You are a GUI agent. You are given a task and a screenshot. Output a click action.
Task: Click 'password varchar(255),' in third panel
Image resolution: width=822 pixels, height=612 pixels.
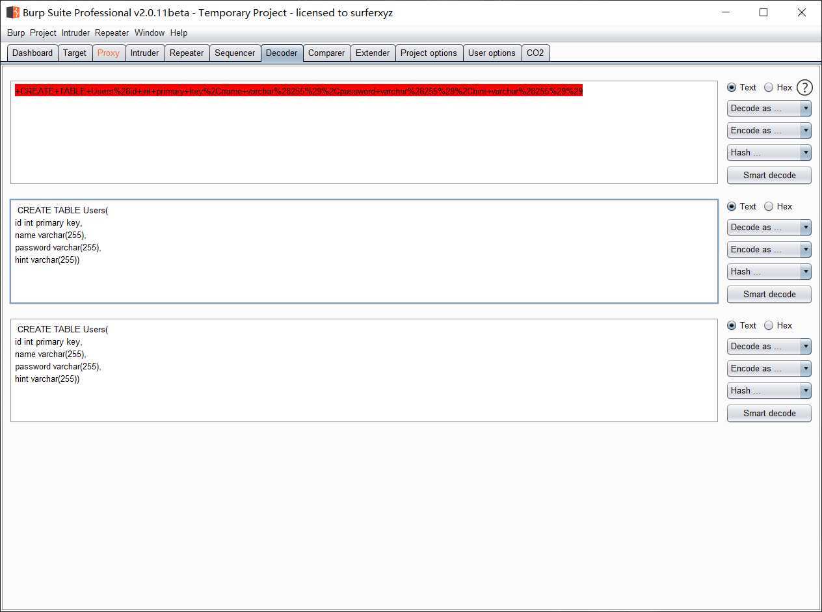pyautogui.click(x=58, y=366)
